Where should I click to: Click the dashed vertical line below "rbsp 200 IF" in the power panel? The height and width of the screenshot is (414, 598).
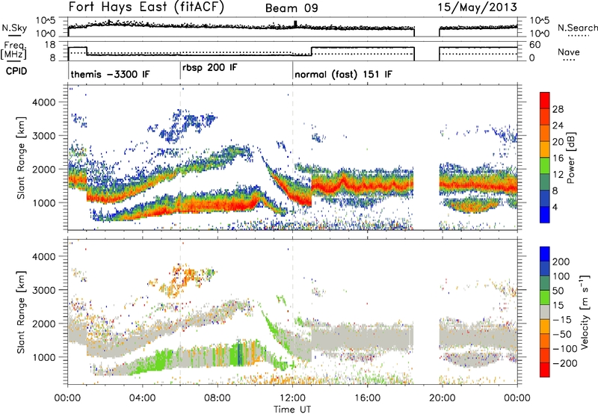[180, 157]
